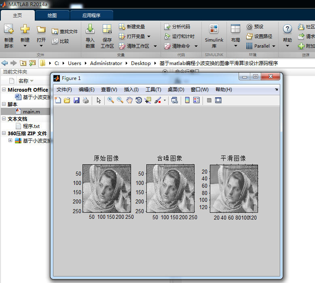
Task: Click the Link Plot icon
Action: 175,100
